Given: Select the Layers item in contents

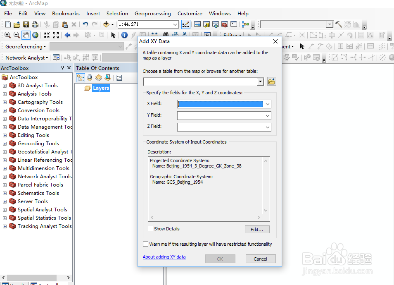Looking at the screenshot, I should 101,88.
